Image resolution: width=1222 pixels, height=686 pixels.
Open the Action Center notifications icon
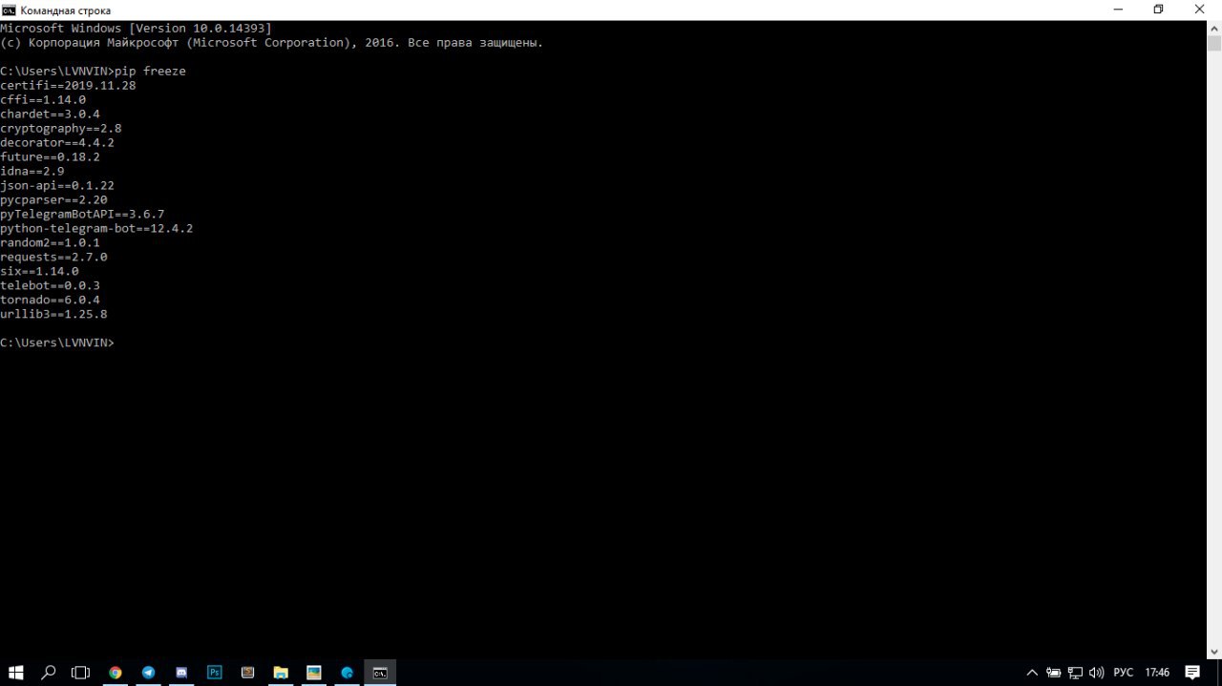(1192, 673)
